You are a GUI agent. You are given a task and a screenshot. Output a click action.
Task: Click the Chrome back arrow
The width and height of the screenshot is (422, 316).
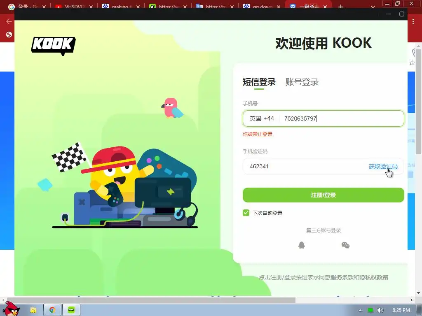(9, 21)
